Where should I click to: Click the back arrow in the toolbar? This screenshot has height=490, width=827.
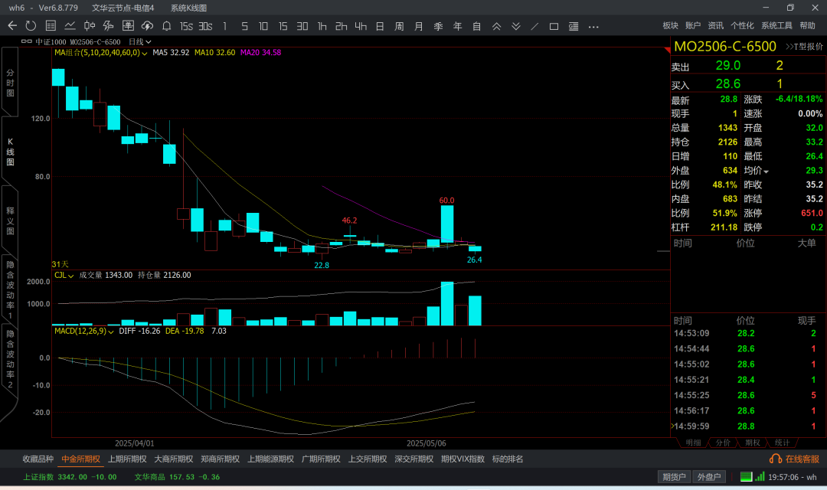[12, 26]
